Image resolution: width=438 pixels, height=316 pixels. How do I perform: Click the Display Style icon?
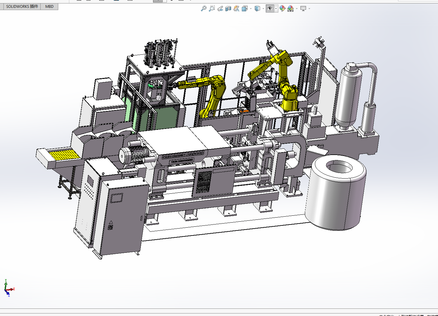(257, 8)
